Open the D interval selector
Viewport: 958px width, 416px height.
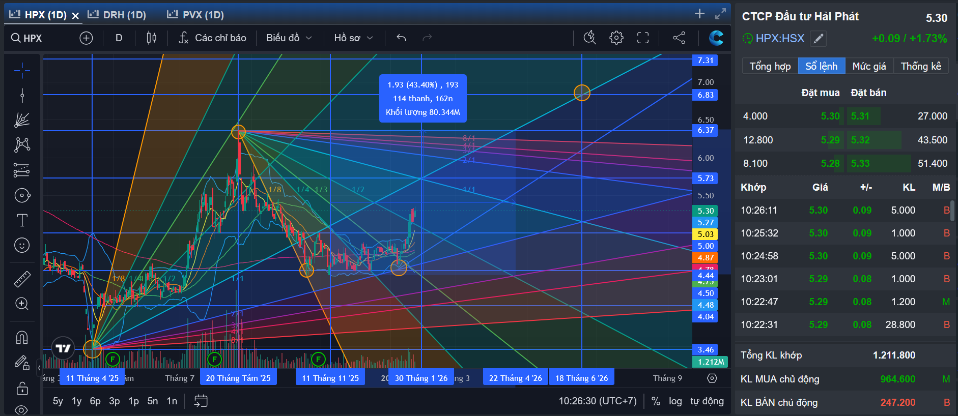click(x=119, y=38)
